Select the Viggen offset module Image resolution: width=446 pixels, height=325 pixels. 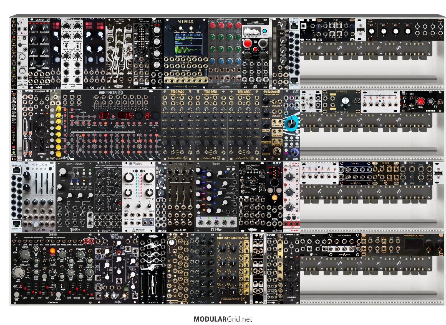pyautogui.click(x=180, y=197)
